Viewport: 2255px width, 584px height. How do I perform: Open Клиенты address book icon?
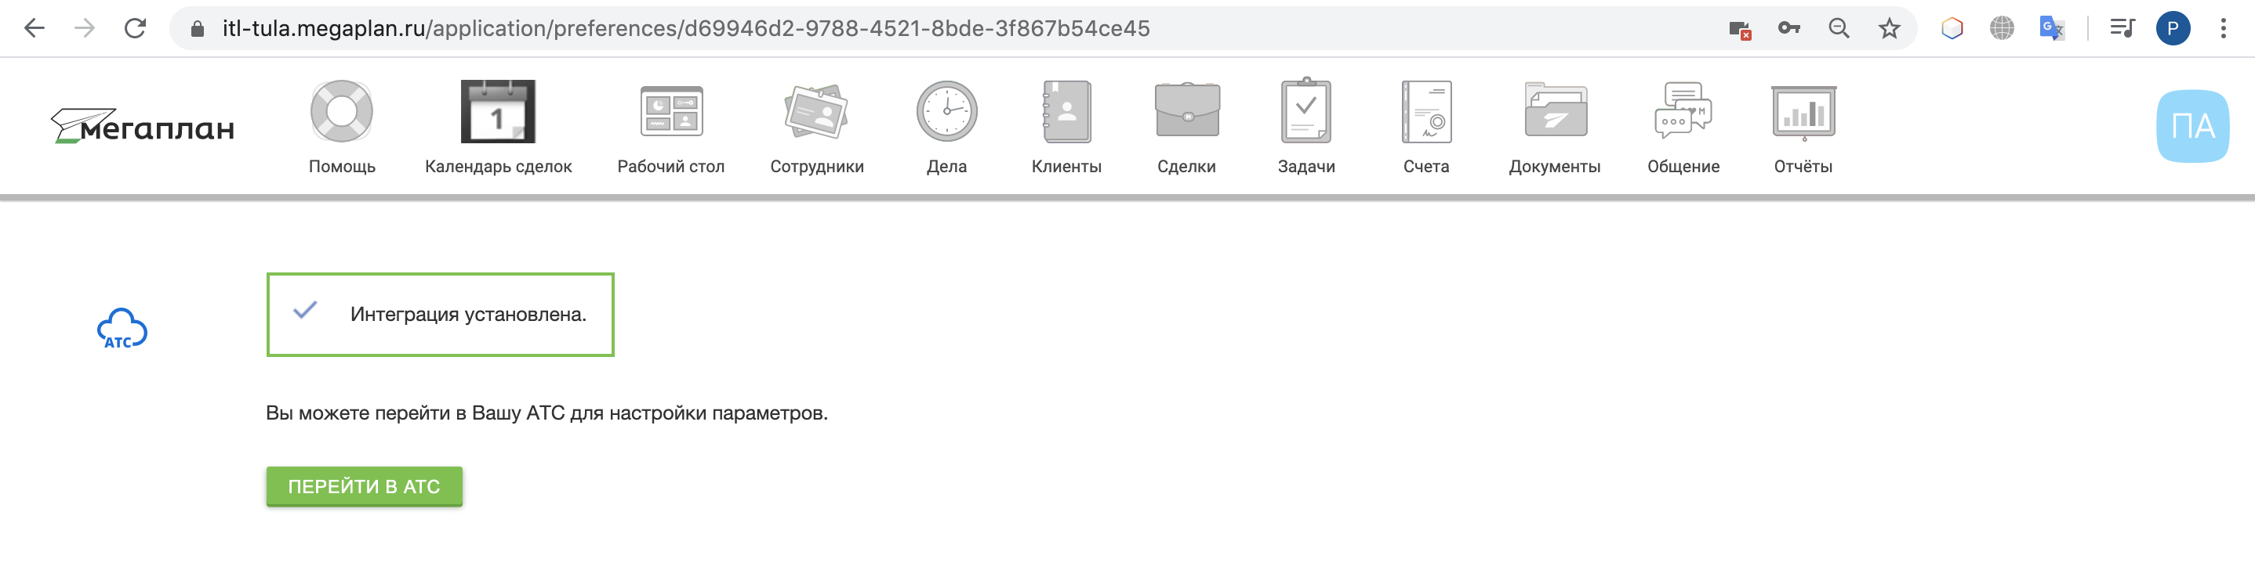pyautogui.click(x=1066, y=111)
